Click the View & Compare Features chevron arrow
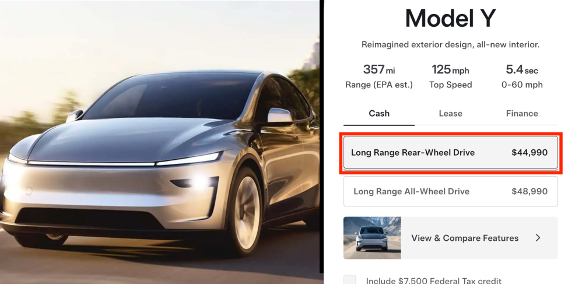The height and width of the screenshot is (284, 568). (x=538, y=238)
